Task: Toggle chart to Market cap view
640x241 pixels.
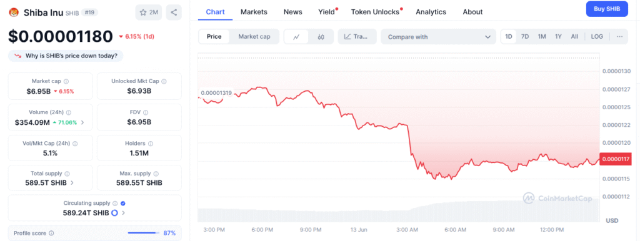Action: (x=254, y=37)
